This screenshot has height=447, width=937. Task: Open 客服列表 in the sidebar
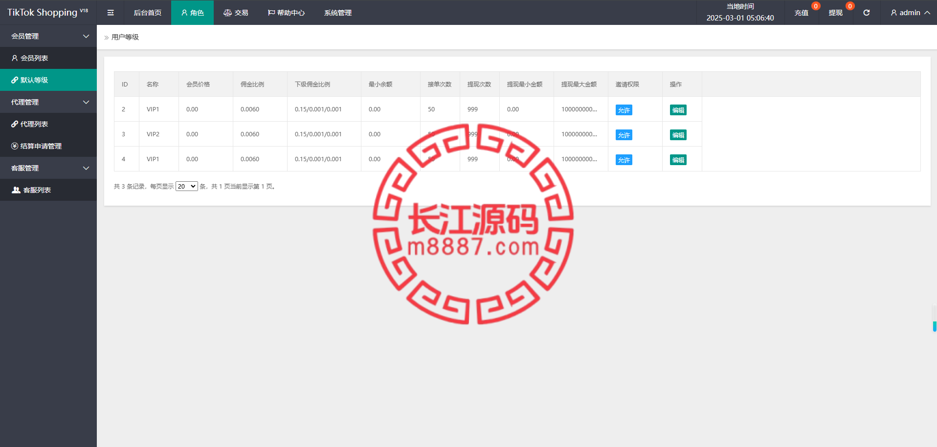(48, 190)
